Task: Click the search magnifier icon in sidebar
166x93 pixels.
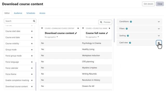Action: (34, 21)
